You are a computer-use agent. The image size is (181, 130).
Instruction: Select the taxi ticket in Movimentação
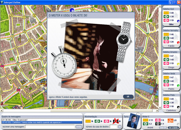click(x=88, y=121)
